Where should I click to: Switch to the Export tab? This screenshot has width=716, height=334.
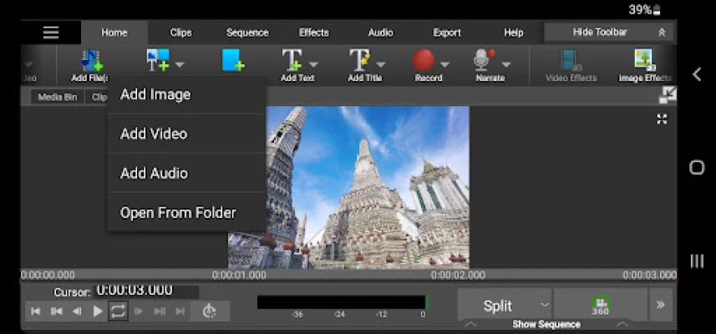point(447,33)
